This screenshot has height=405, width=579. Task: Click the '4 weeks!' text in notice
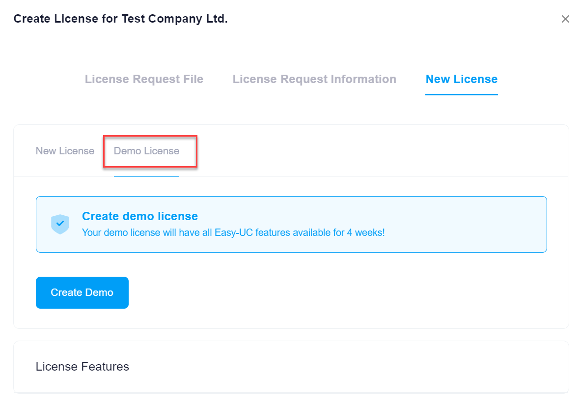point(366,232)
